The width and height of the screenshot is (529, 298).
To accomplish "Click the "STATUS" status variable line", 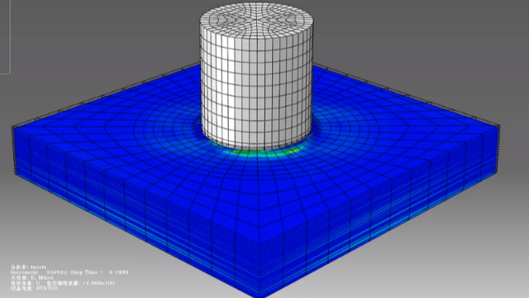I will click(x=34, y=289).
